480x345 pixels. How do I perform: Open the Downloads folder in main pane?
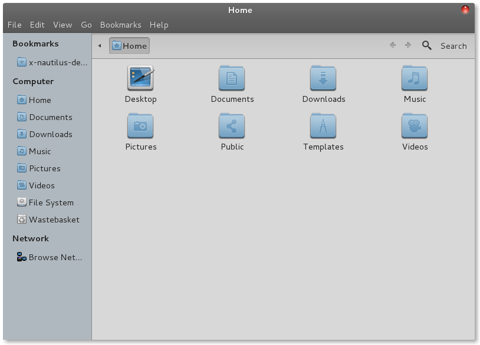(x=323, y=78)
